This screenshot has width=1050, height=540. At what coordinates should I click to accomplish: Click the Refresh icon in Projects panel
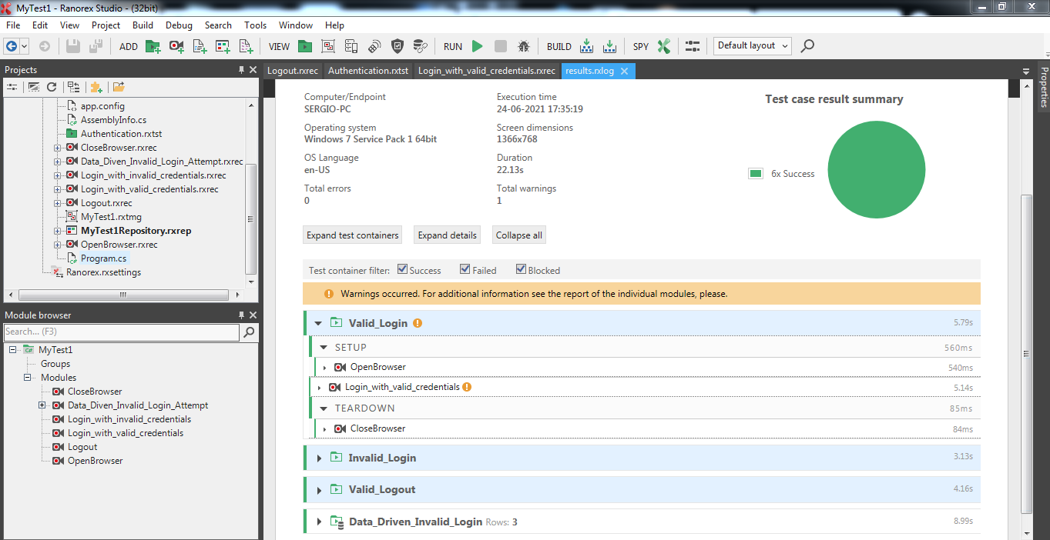[x=52, y=87]
